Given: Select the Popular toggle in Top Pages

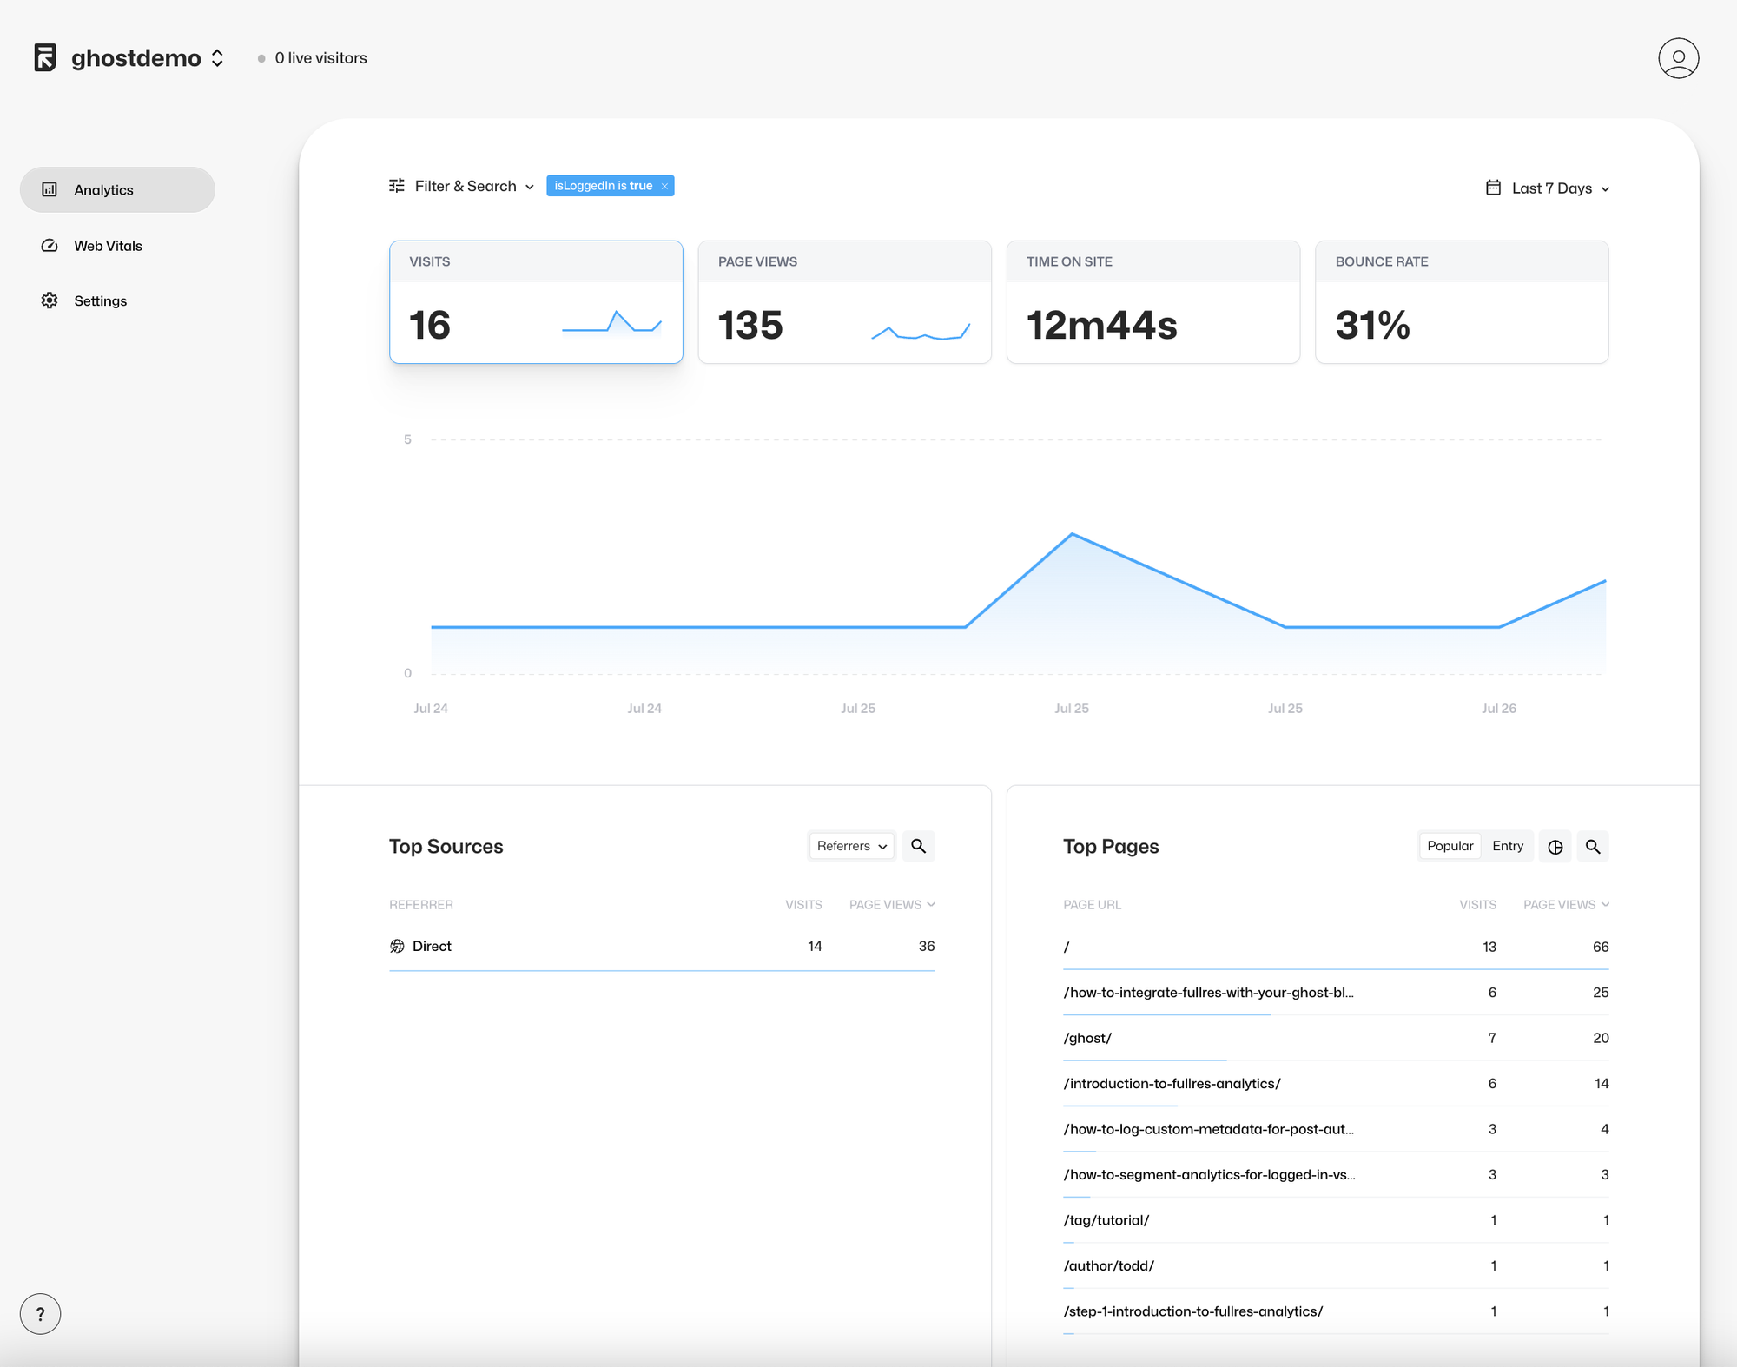Looking at the screenshot, I should [1450, 846].
